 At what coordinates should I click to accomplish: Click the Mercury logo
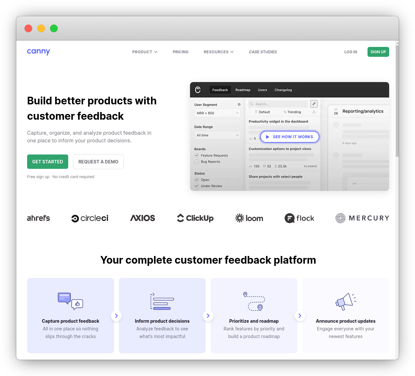(x=362, y=218)
